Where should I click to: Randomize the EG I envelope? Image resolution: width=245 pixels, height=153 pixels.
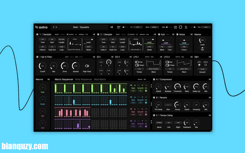coord(112,57)
